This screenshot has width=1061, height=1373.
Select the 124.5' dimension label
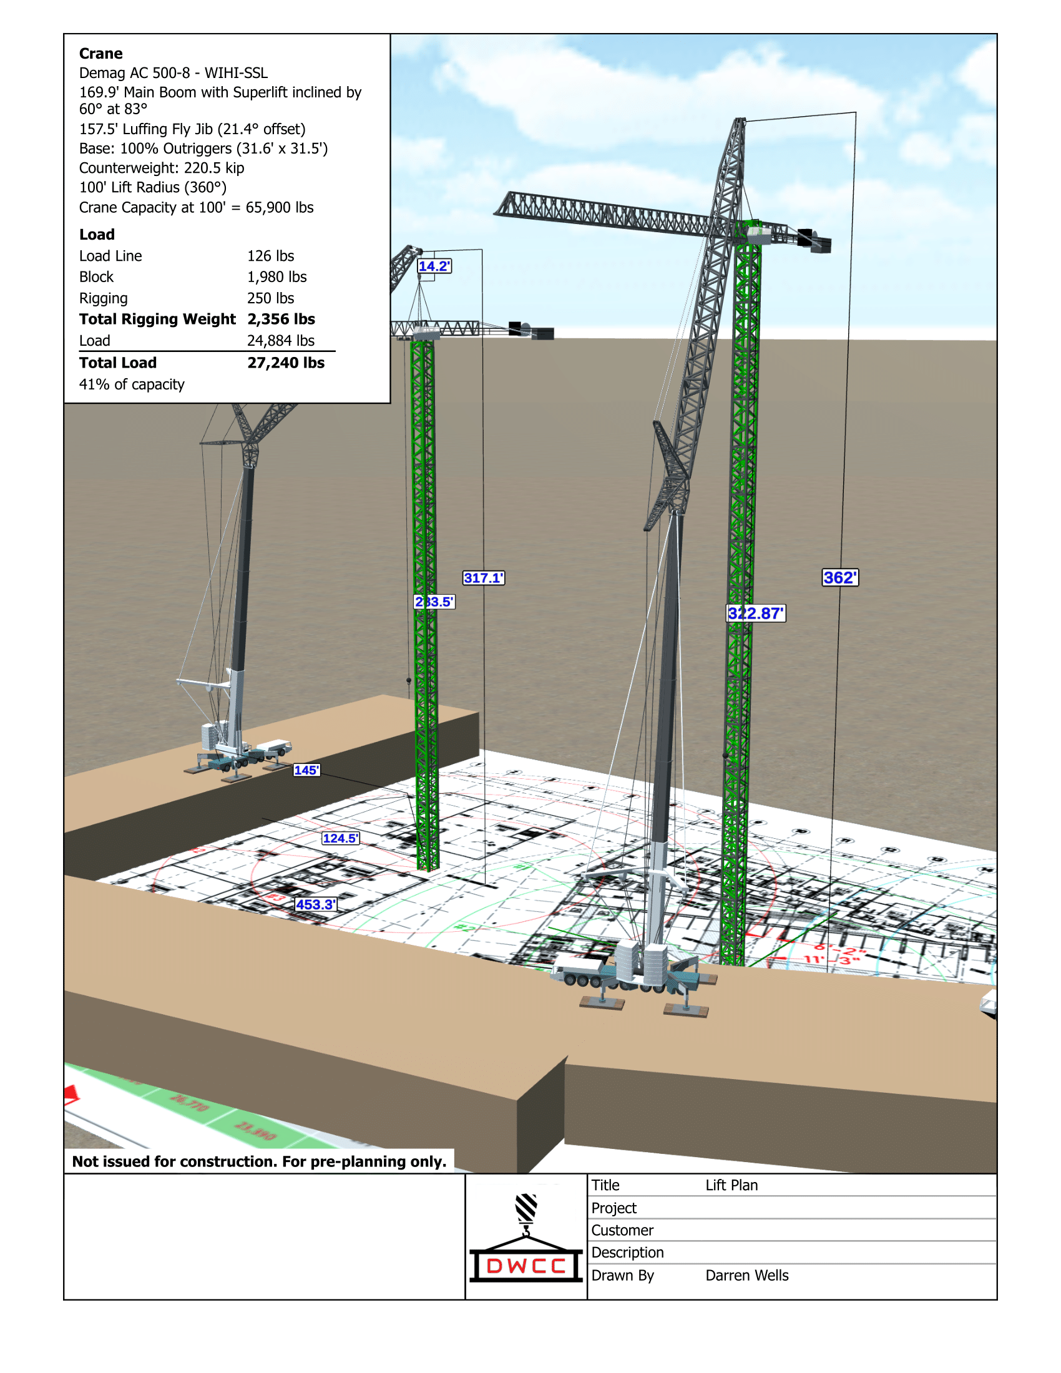340,838
